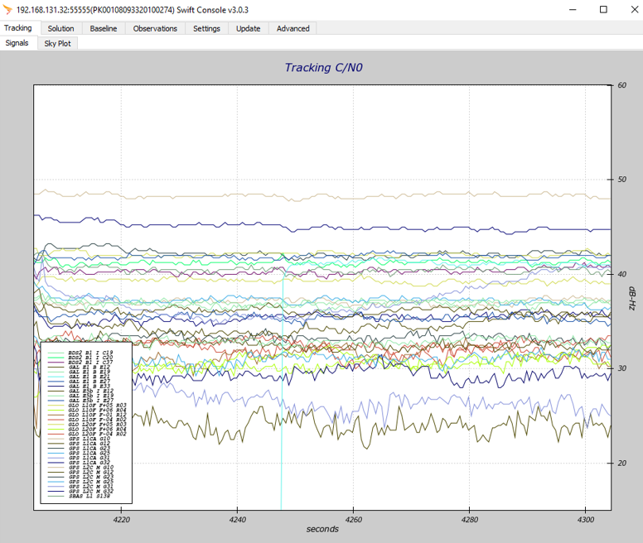The height and width of the screenshot is (543, 643).
Task: Click legend entry 'GPS L2C M G31'
Action: tap(80, 487)
